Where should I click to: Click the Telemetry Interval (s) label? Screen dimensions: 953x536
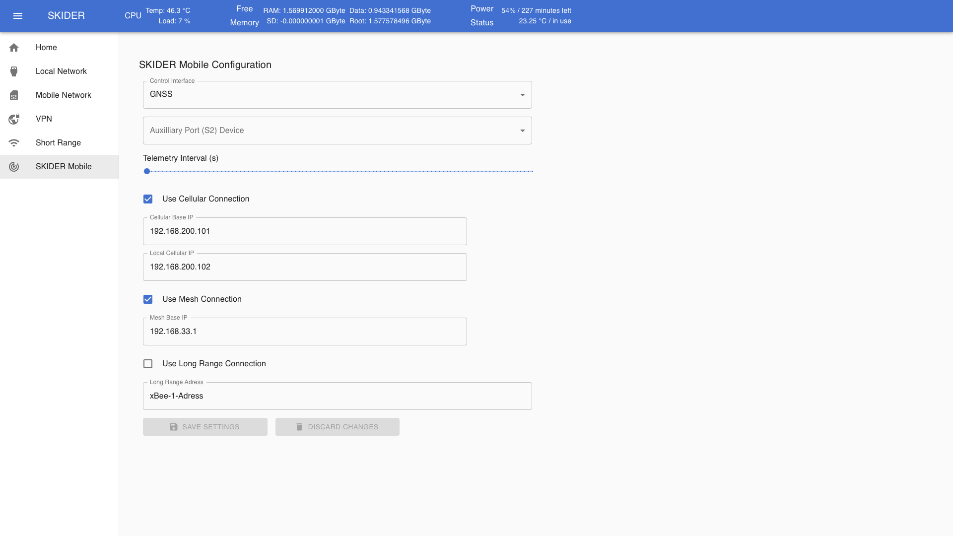click(181, 158)
